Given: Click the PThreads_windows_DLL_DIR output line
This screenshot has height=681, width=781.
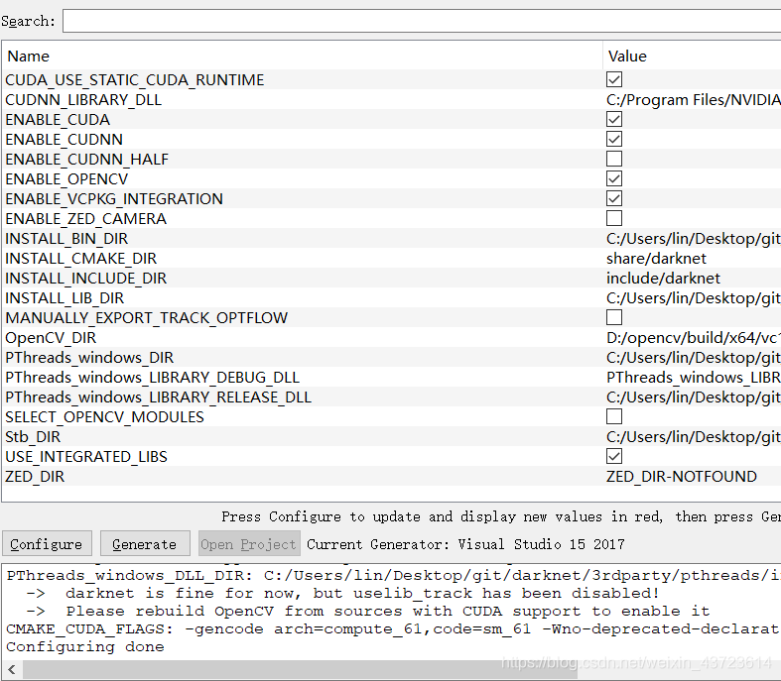Looking at the screenshot, I should point(393,575).
